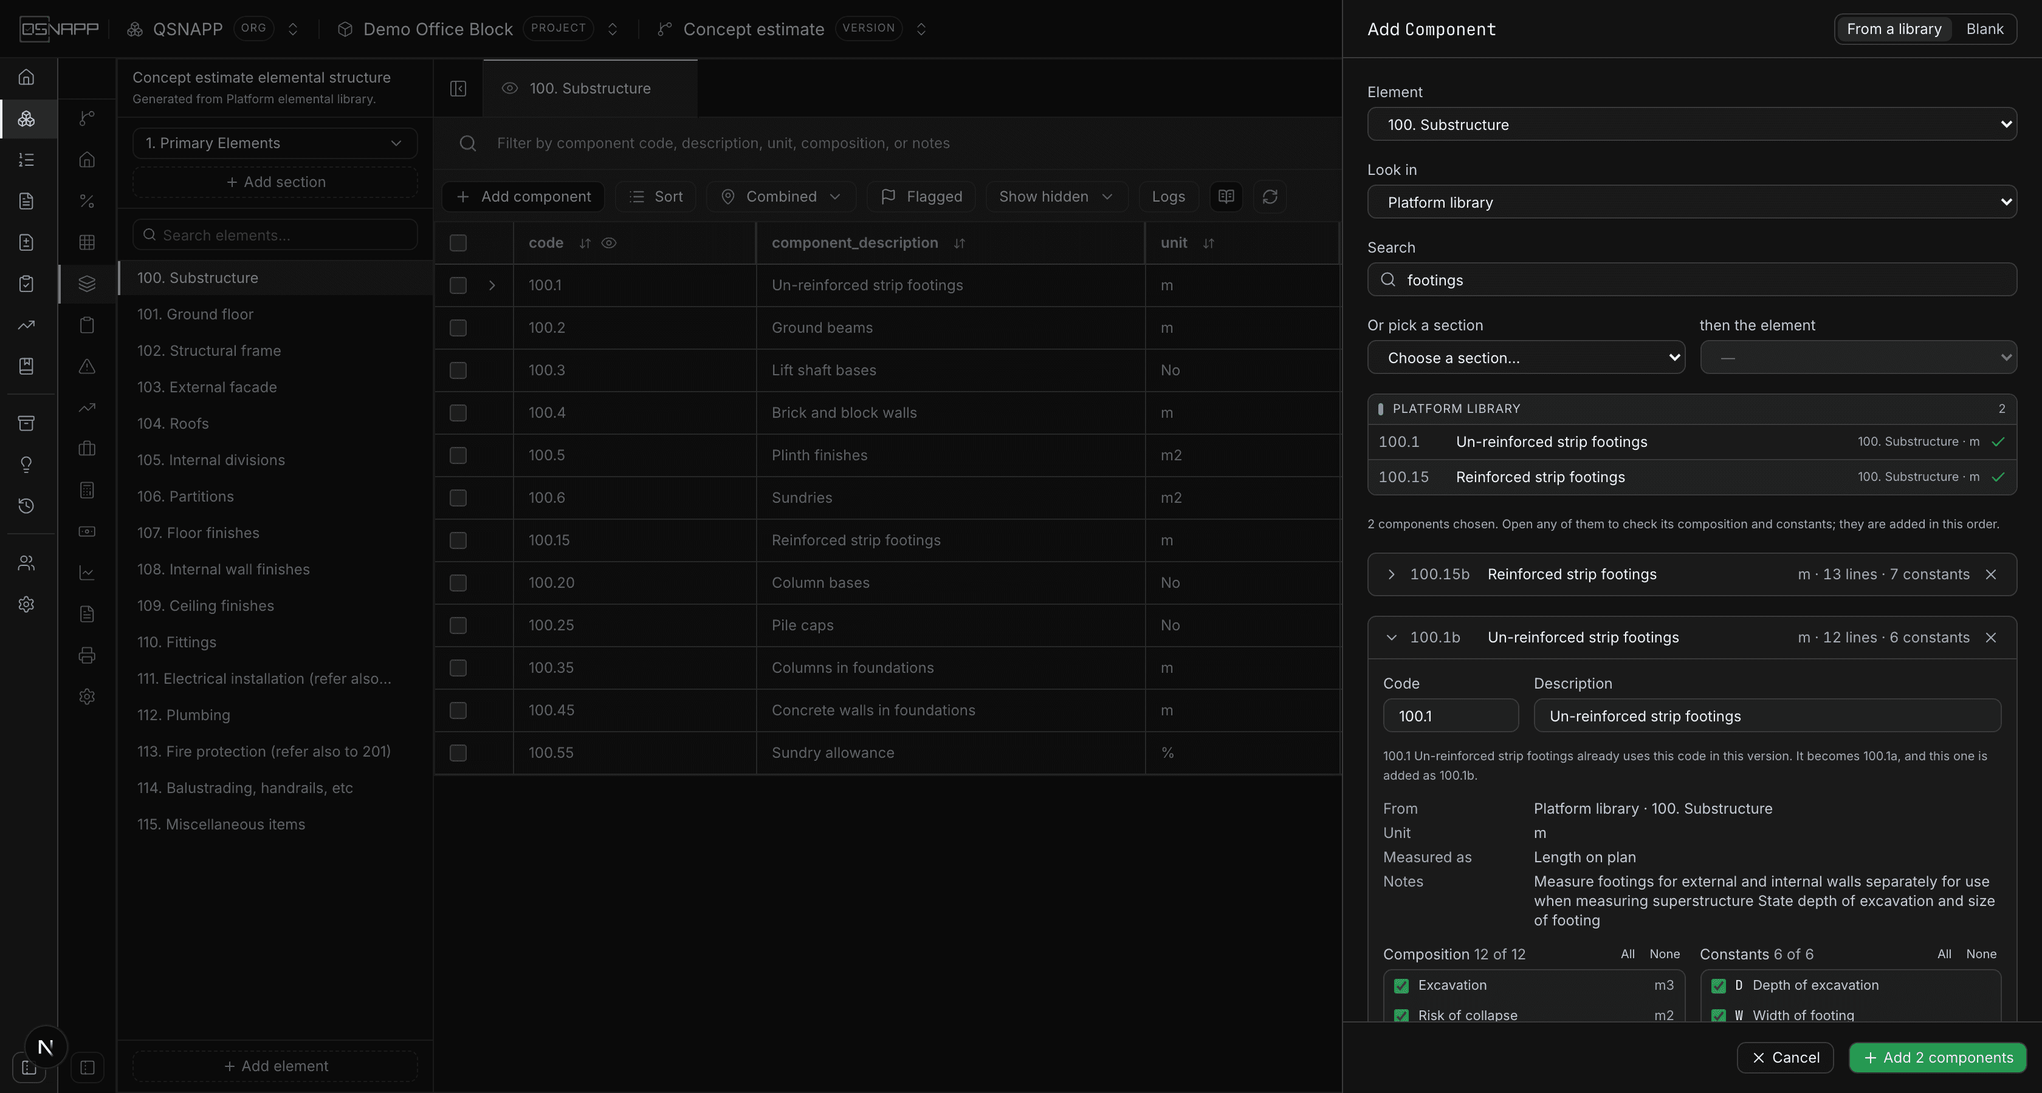
Task: Expand the 100.15b Reinforced strip footings chevron
Action: (x=1391, y=574)
